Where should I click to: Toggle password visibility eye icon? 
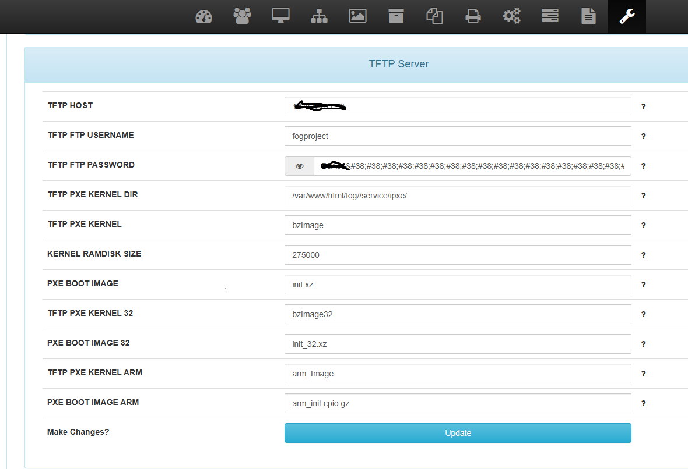(299, 166)
